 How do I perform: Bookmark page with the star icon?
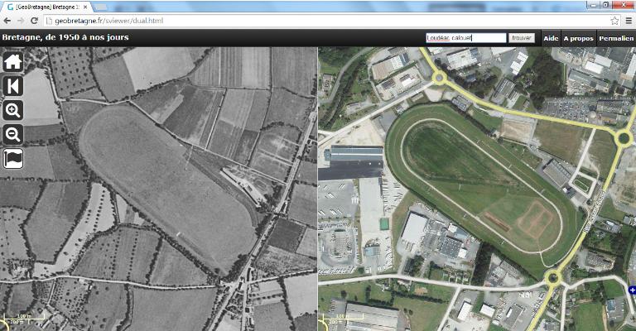tap(614, 20)
